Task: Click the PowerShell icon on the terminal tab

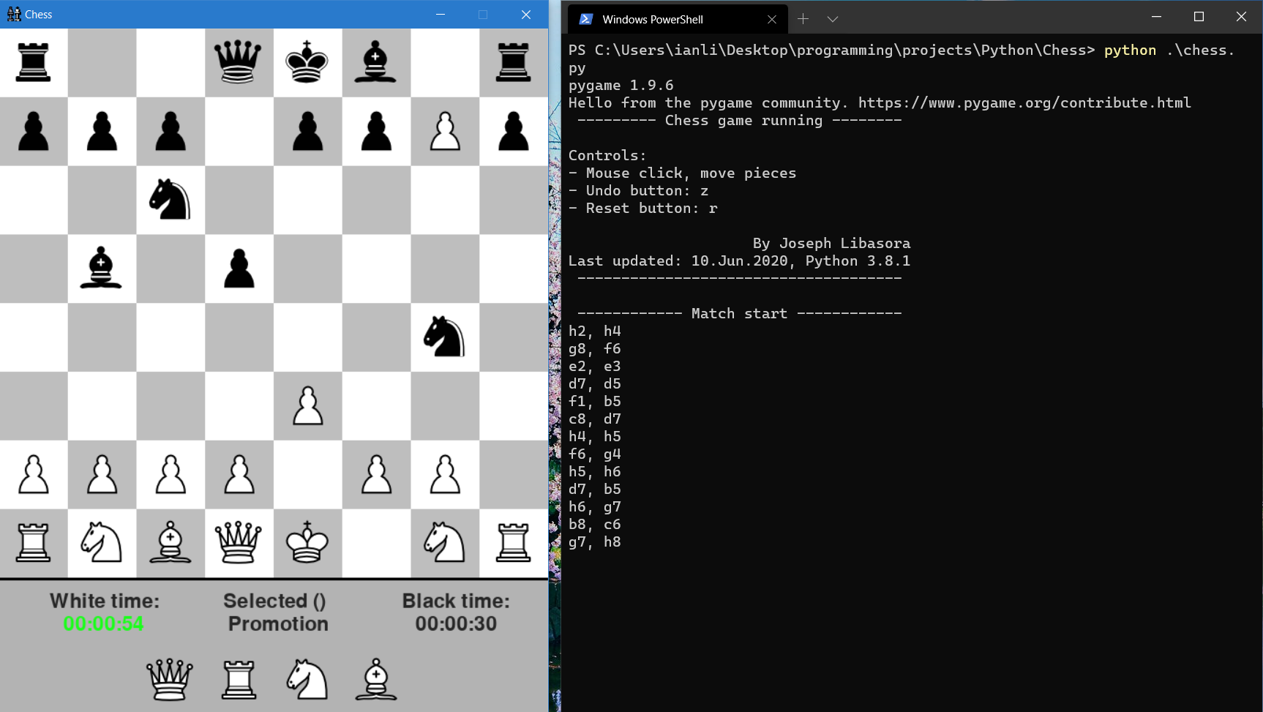Action: [585, 19]
